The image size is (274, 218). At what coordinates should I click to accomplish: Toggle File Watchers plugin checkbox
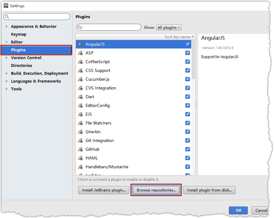[x=187, y=123]
